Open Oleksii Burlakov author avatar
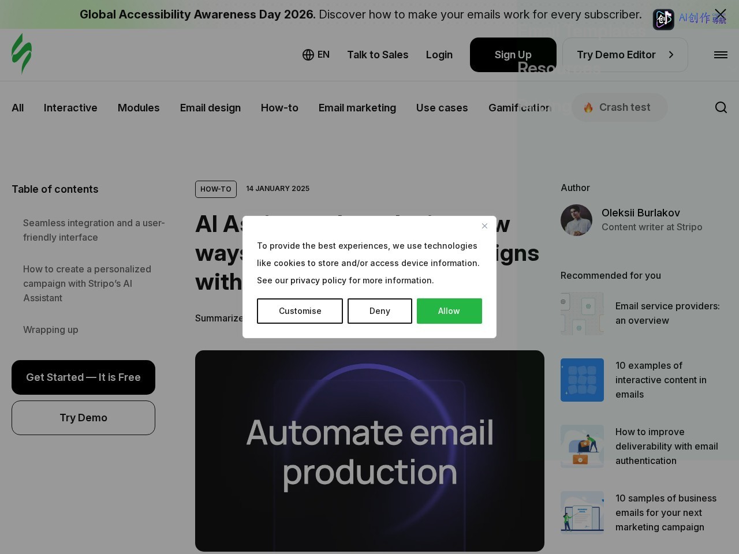The height and width of the screenshot is (554, 739). pyautogui.click(x=576, y=220)
